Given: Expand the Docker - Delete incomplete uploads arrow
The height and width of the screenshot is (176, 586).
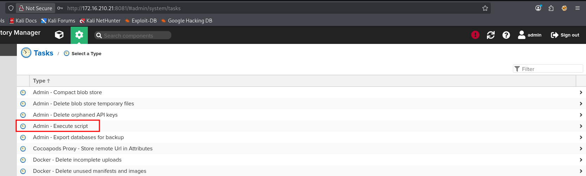Looking at the screenshot, I should point(581,160).
